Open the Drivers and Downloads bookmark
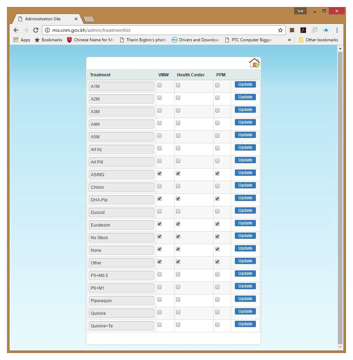 196,40
